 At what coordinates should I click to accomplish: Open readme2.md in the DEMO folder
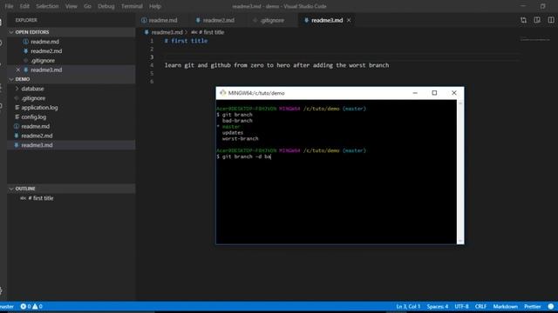[71, 136]
